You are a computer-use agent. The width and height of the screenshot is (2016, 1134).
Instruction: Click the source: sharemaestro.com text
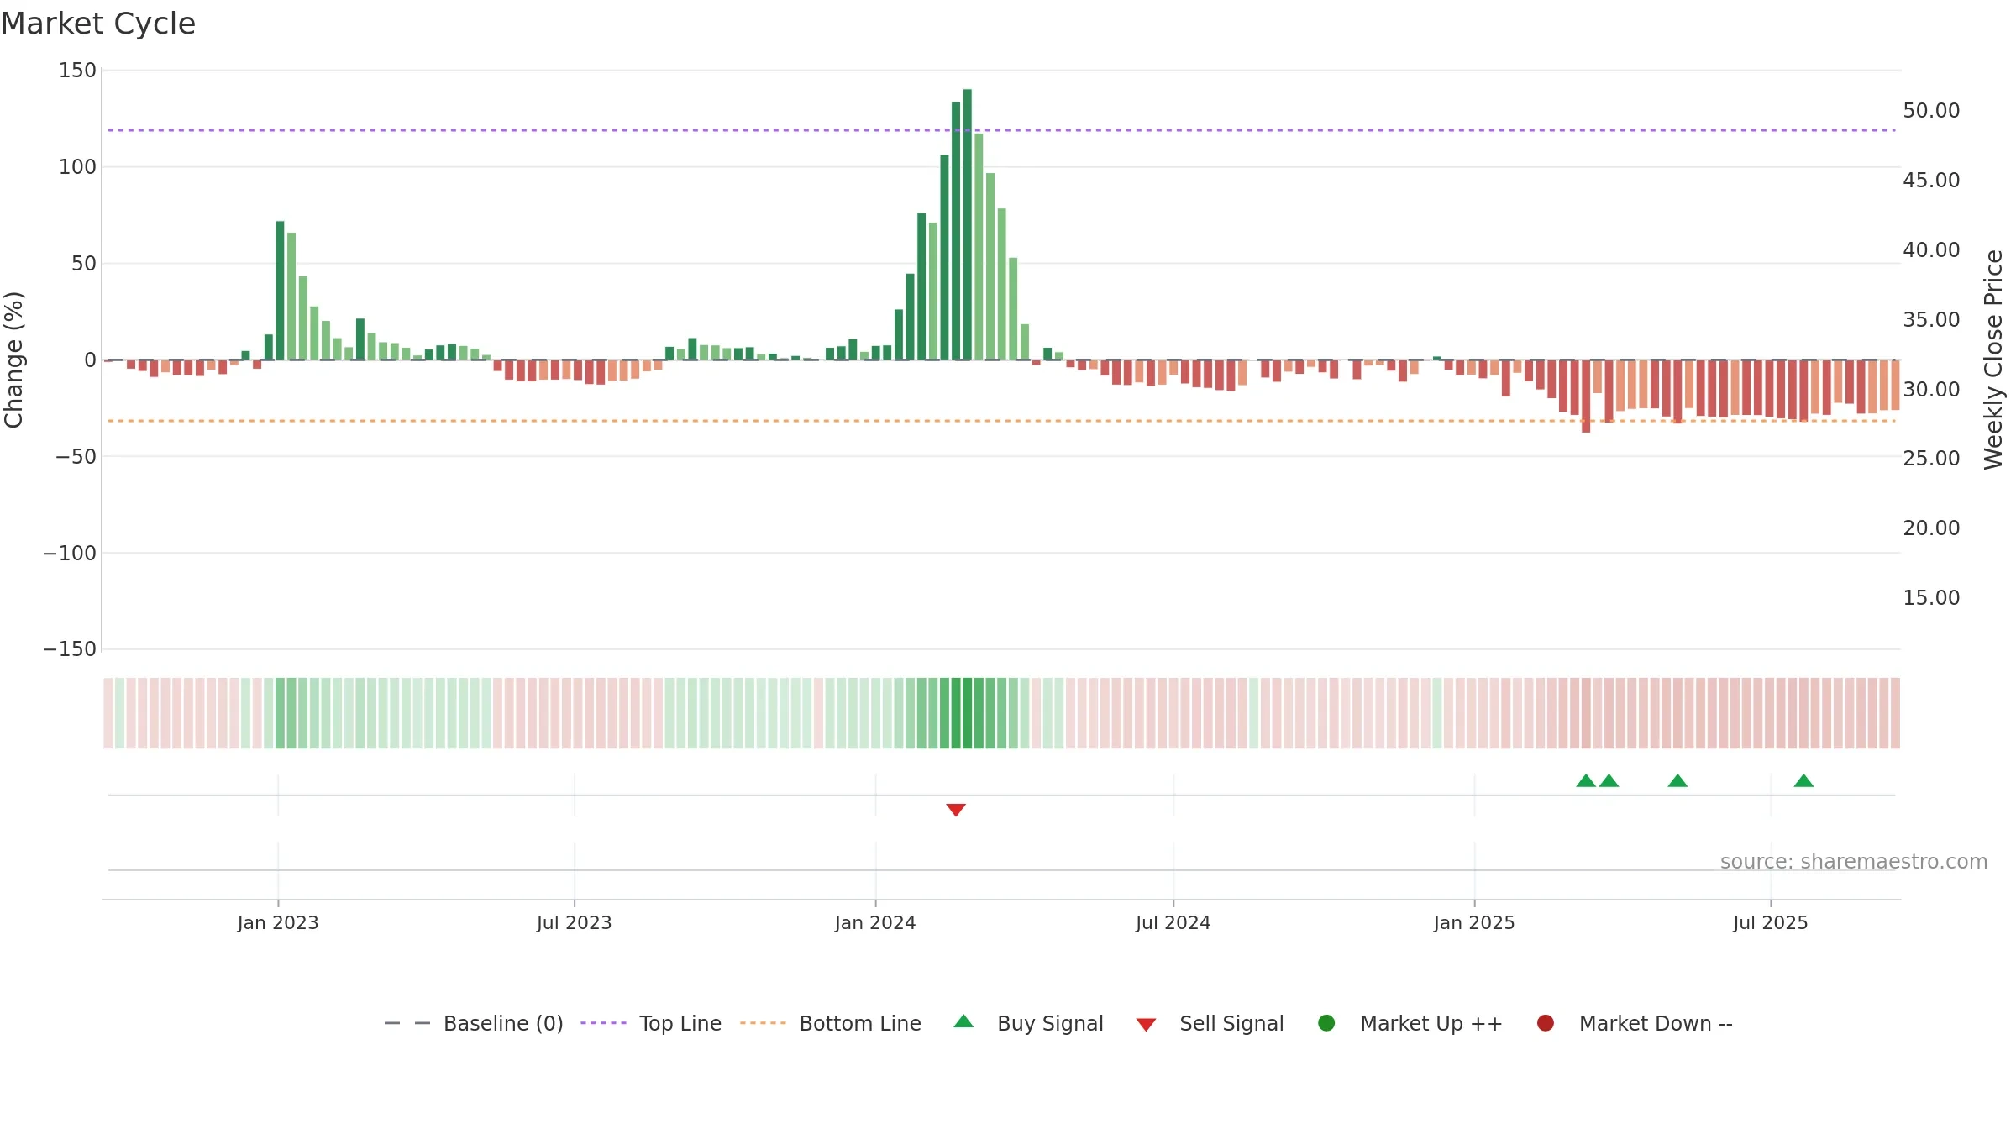[1854, 862]
